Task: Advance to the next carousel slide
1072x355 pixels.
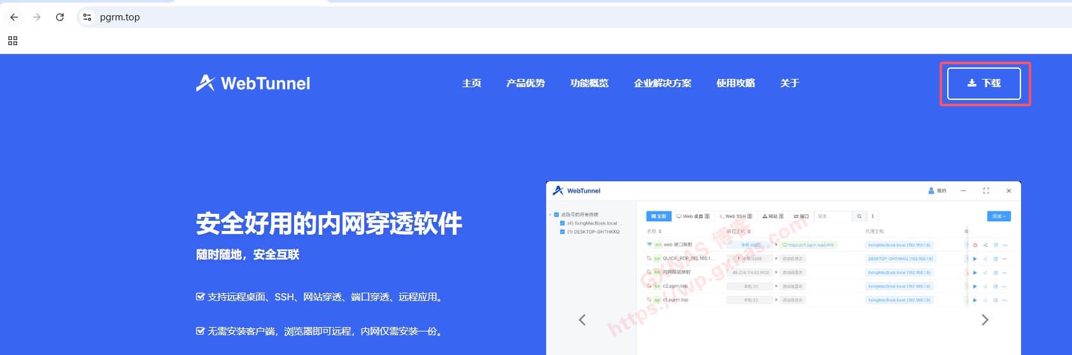Action: [x=985, y=319]
